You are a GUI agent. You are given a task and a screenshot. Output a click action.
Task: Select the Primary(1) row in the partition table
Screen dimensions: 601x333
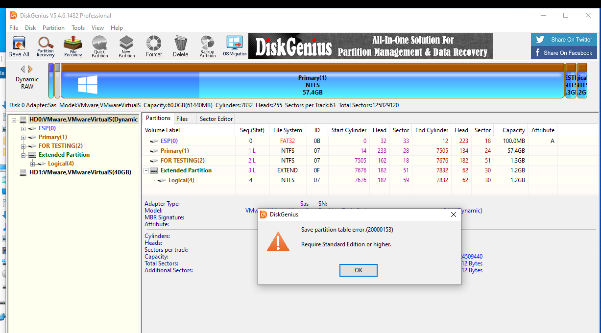click(350, 151)
